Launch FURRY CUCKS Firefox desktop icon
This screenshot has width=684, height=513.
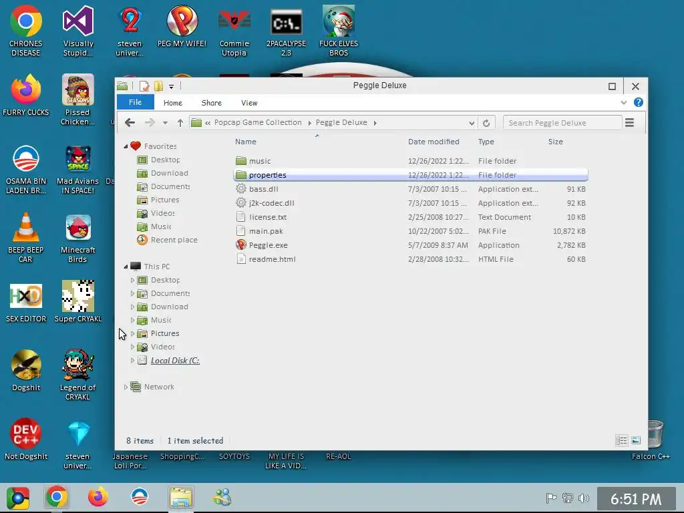pyautogui.click(x=26, y=95)
